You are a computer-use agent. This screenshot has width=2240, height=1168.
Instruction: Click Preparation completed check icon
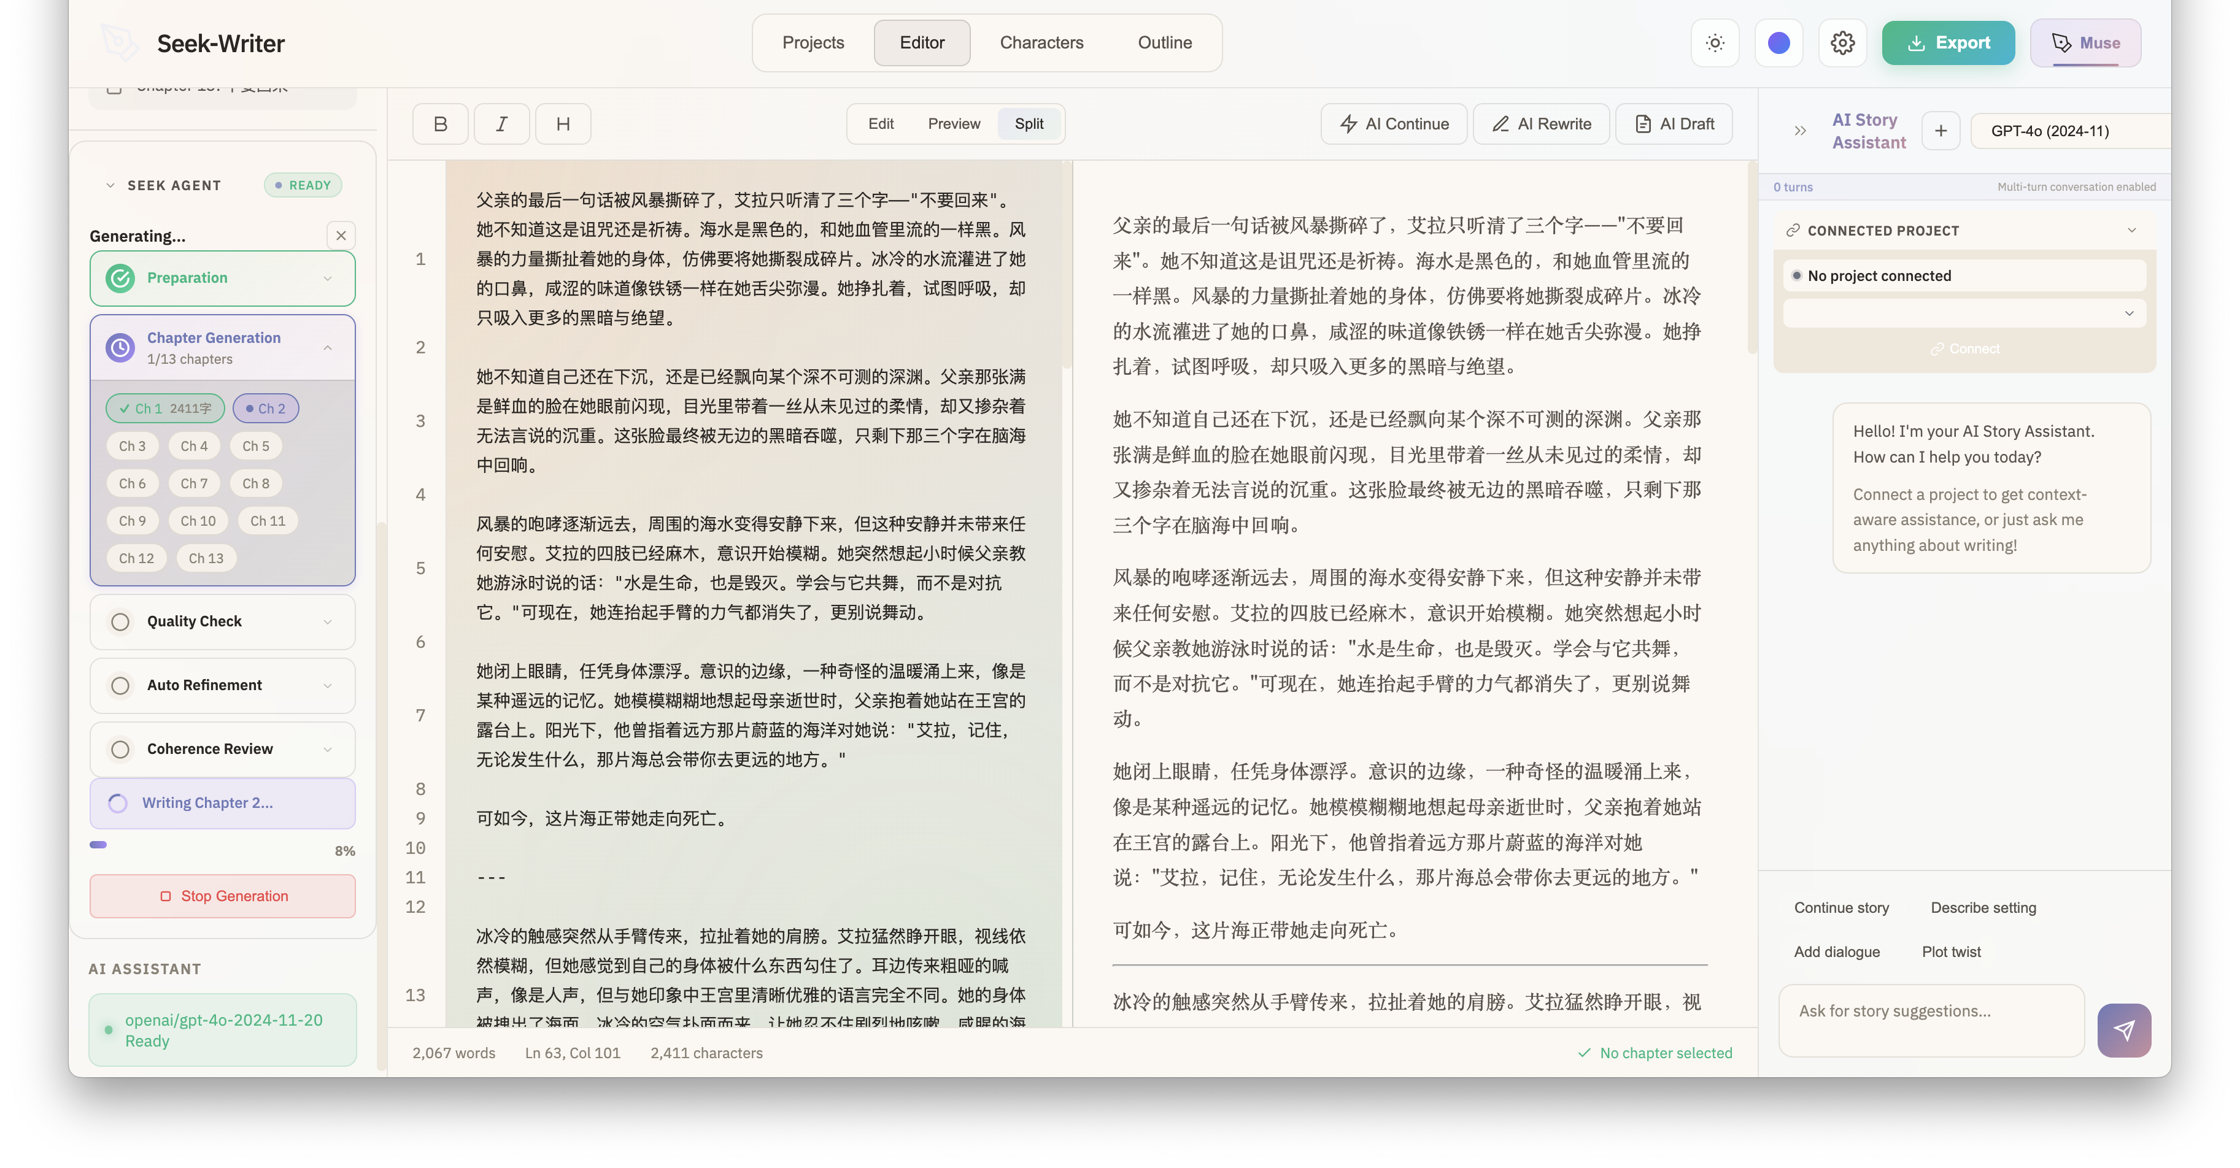tap(120, 278)
